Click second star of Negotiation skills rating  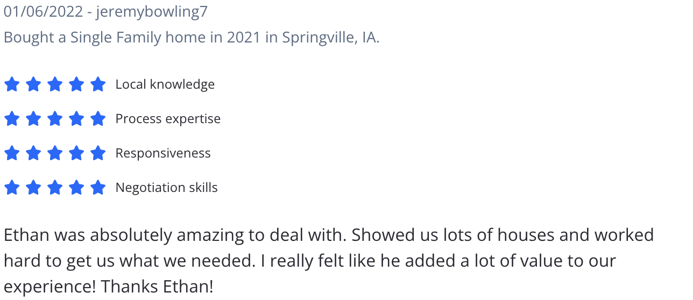[33, 188]
